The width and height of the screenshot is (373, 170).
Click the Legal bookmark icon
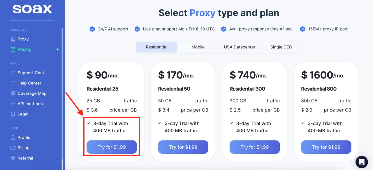[13, 114]
